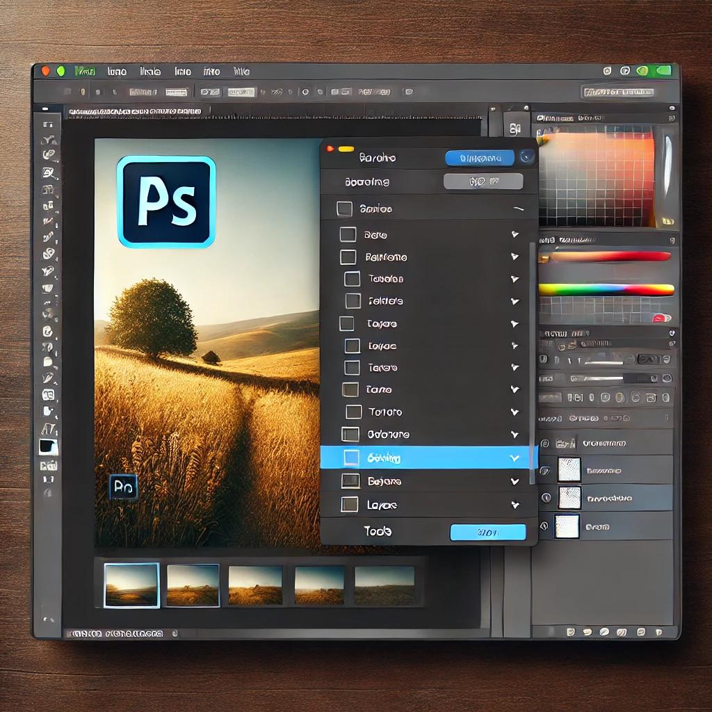Select the bottom layer's thumbnail in the Layers panel
Image resolution: width=712 pixels, height=712 pixels.
(567, 527)
